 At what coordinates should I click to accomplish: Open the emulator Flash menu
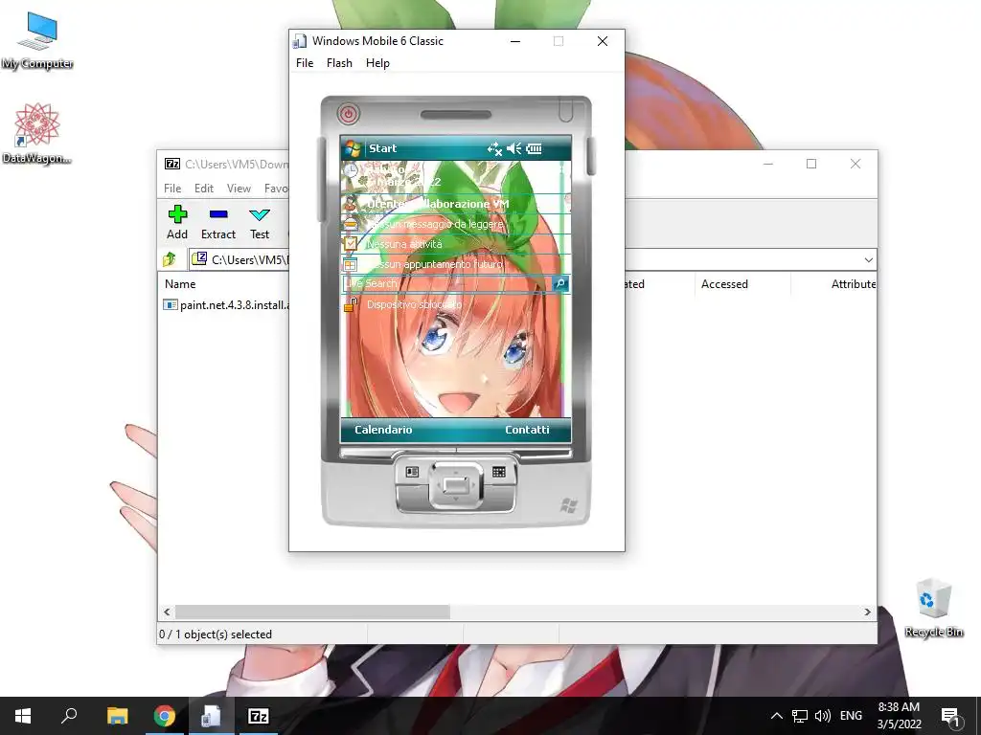[x=339, y=63]
